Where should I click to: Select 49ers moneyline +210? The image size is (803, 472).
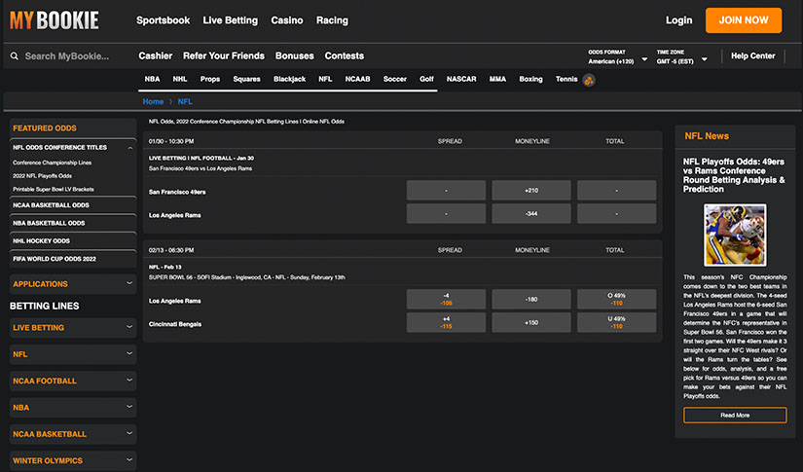coord(531,191)
